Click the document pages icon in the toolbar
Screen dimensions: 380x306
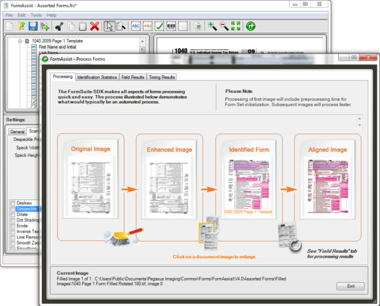pos(198,26)
